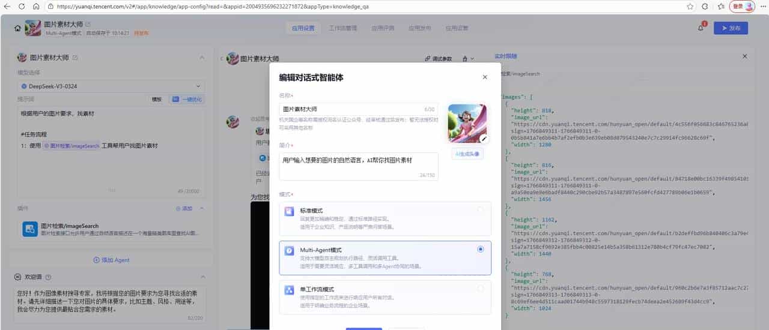Viewport: 769px width, 330px height.
Task: Click the large agent avatar in the page header
Action: [x=32, y=28]
